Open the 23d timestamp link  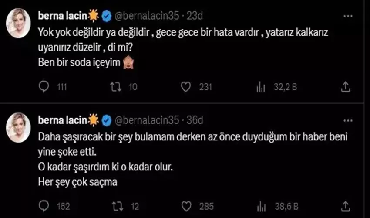[195, 16]
